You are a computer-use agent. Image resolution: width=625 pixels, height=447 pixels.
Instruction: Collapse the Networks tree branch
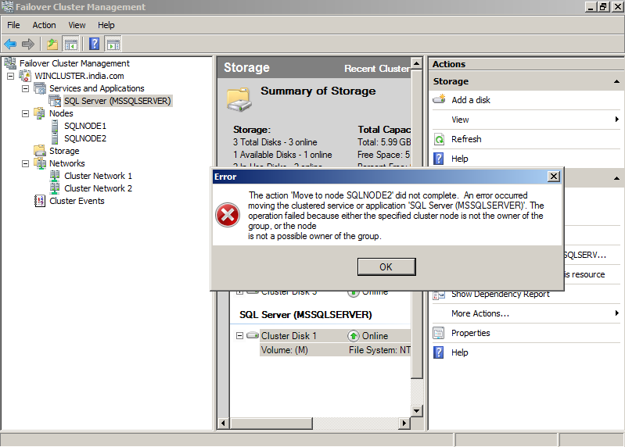[26, 163]
